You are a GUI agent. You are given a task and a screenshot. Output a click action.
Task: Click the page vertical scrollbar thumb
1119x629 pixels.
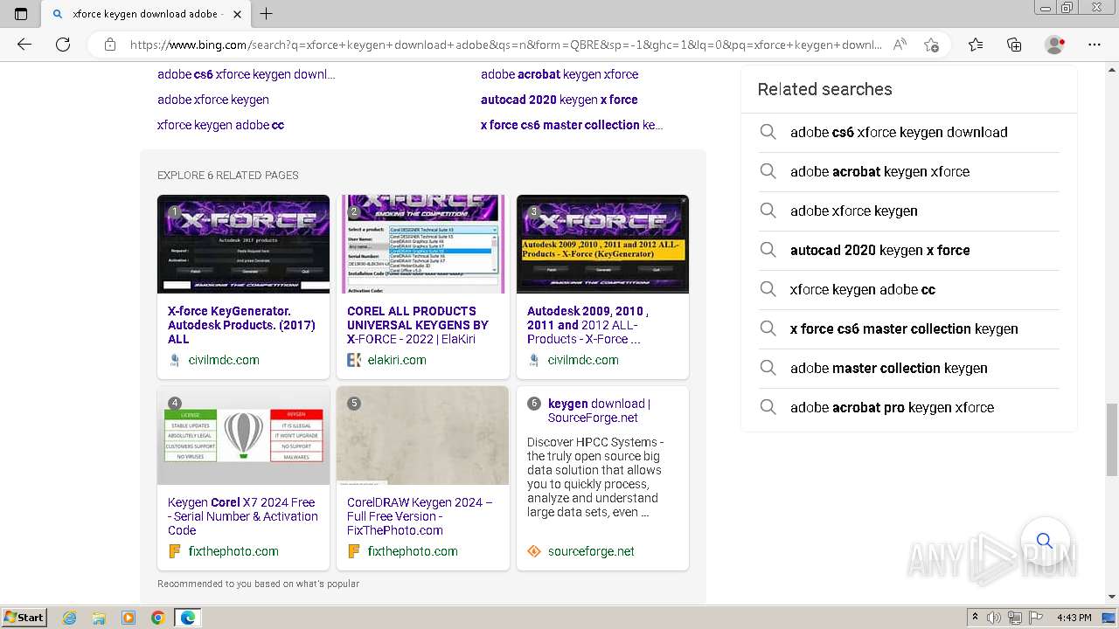pos(1112,439)
